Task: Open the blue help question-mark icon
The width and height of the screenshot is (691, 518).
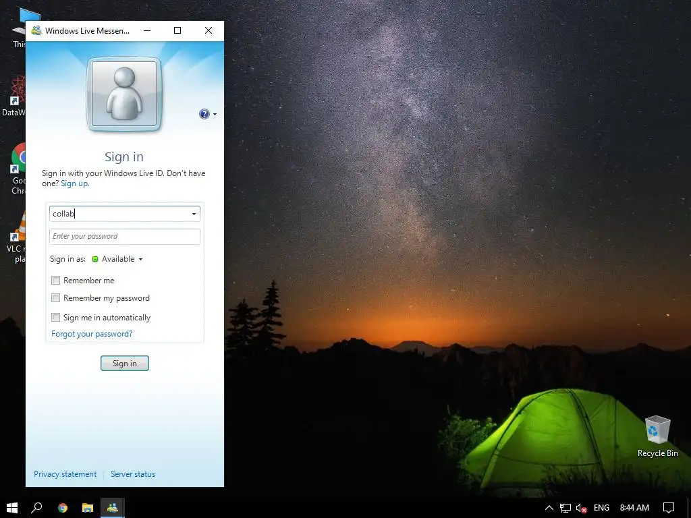Action: tap(204, 114)
